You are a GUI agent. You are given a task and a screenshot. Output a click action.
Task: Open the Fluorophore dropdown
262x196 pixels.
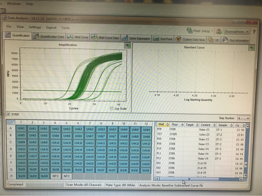pos(237,31)
